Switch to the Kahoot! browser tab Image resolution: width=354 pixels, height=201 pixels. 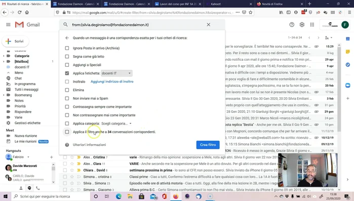click(229, 4)
